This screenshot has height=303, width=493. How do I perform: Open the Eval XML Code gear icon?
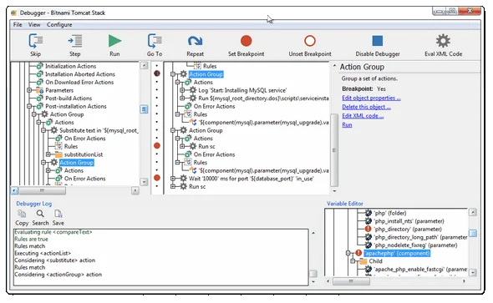point(443,41)
